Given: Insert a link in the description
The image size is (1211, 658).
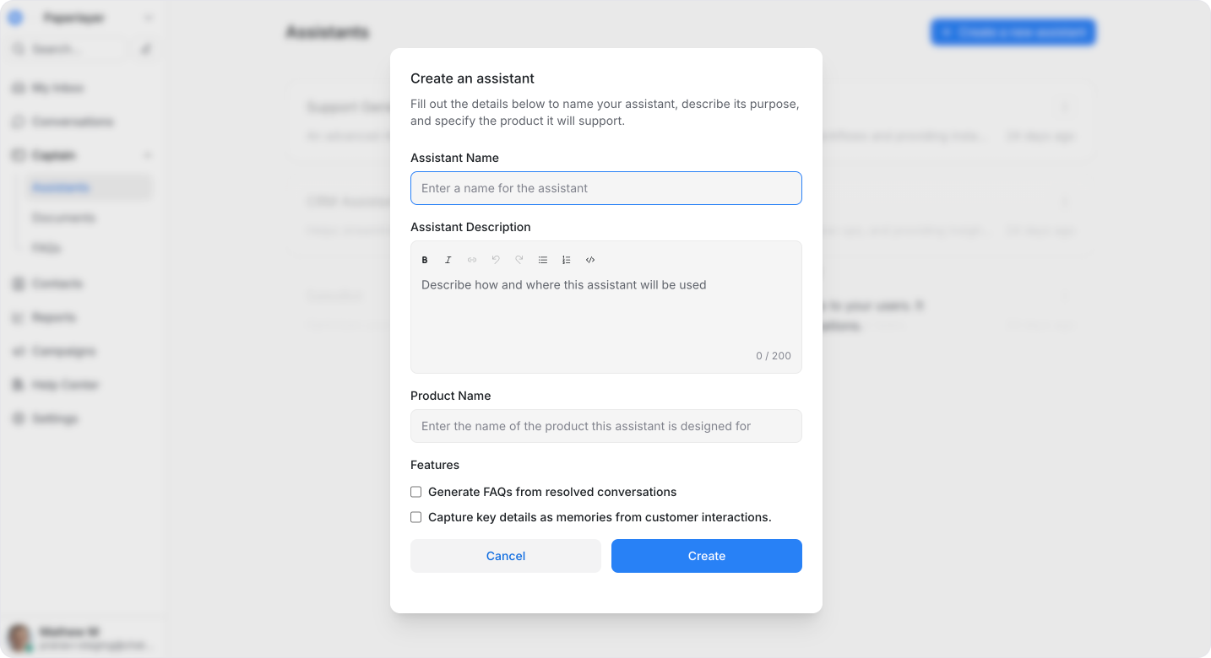Looking at the screenshot, I should pos(472,260).
